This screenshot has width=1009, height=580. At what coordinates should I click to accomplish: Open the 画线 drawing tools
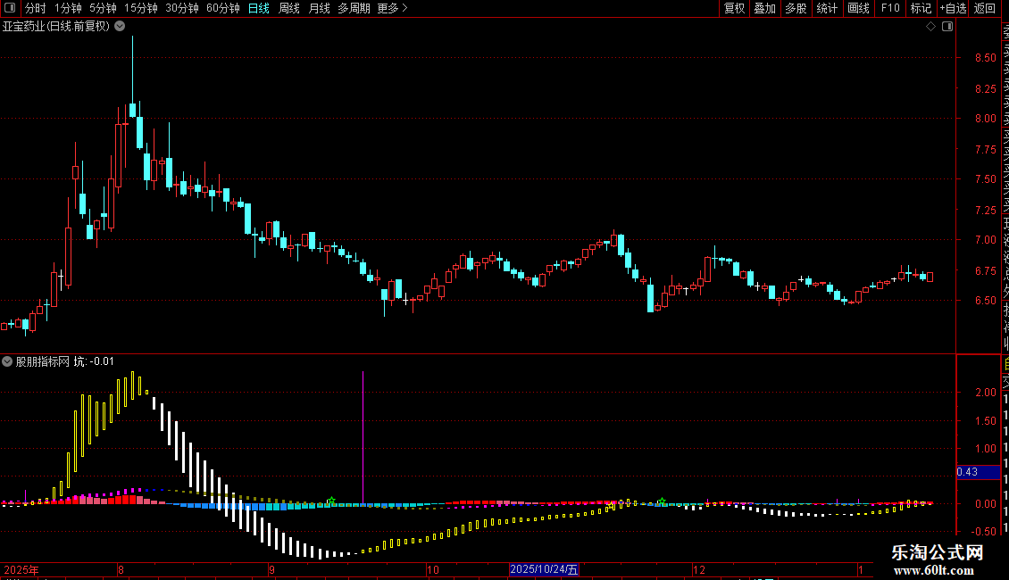(x=858, y=8)
